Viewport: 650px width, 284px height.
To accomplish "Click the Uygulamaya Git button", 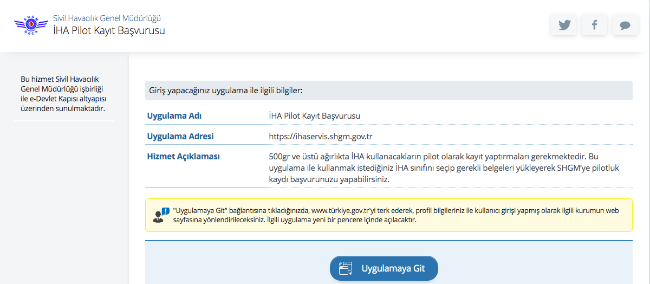I will (x=383, y=268).
